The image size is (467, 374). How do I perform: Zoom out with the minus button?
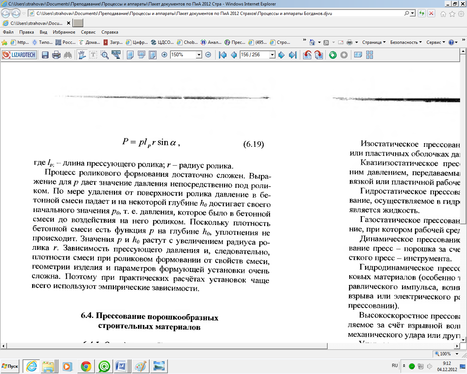(208, 55)
